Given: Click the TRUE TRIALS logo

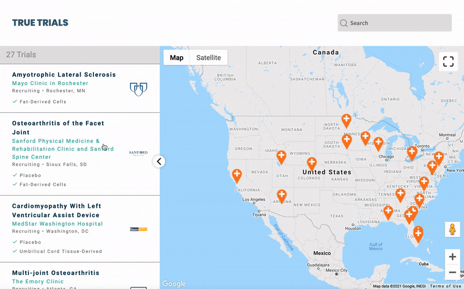Looking at the screenshot, I should (40, 23).
